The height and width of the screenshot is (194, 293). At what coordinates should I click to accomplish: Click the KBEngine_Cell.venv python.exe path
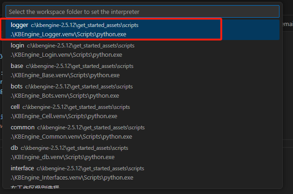pos(64,116)
